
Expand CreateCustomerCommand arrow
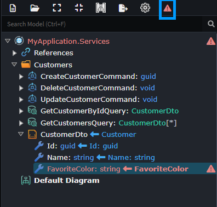coord(21,77)
